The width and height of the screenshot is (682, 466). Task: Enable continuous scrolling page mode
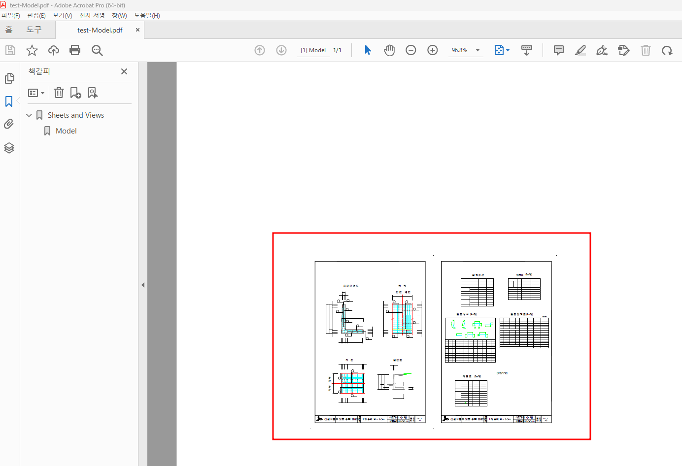pyautogui.click(x=527, y=50)
